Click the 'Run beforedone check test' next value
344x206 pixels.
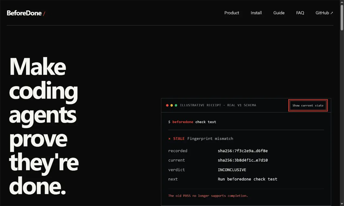247,179
